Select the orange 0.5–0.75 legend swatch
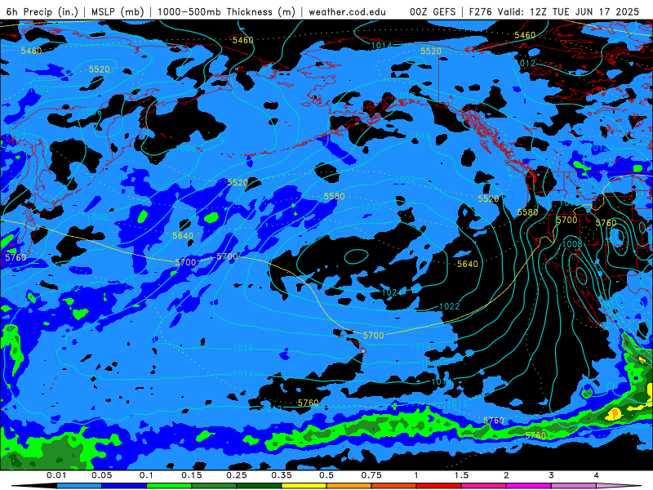 (x=349, y=486)
